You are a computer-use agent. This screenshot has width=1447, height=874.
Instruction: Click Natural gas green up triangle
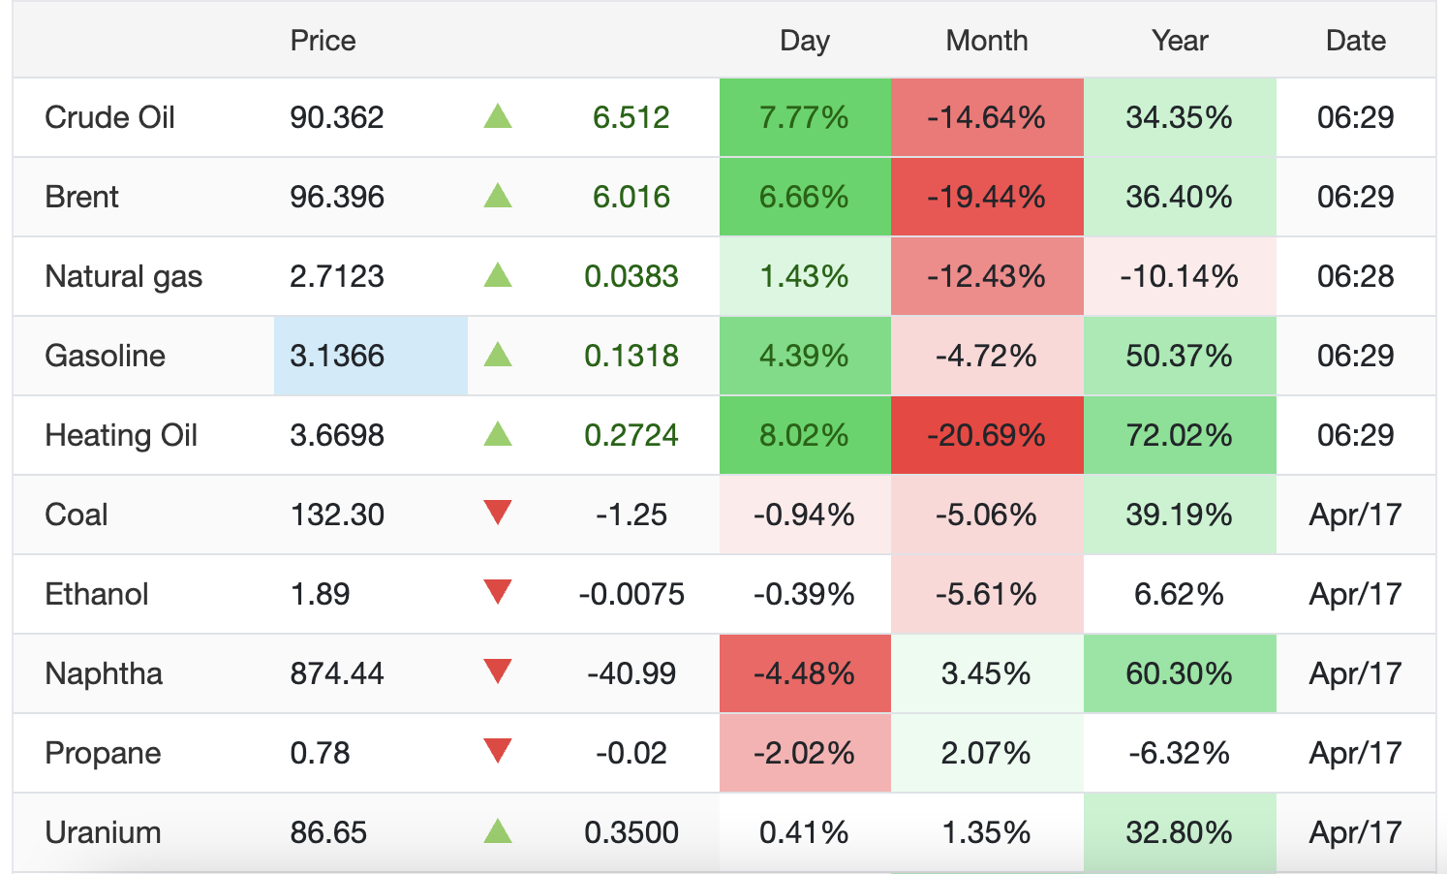[x=497, y=276]
